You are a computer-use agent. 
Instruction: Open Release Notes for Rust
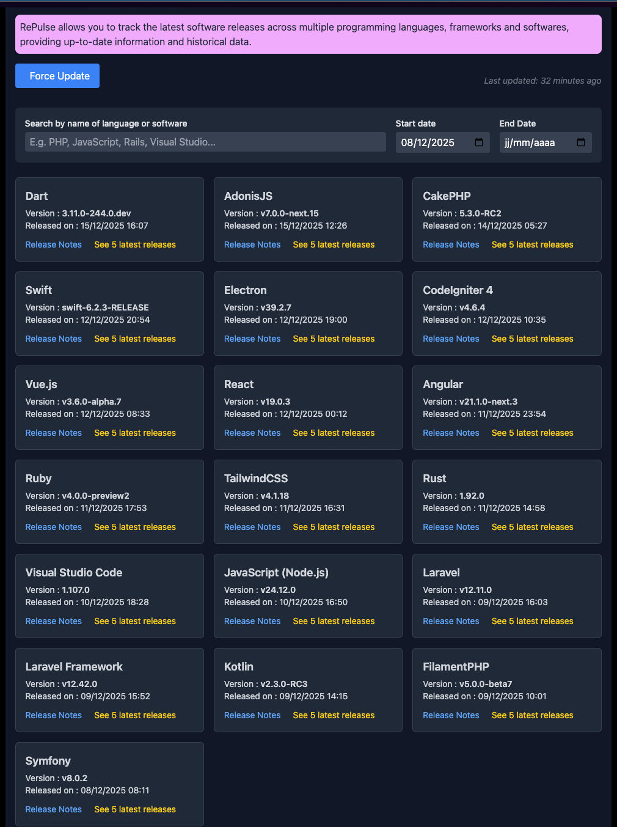tap(451, 527)
